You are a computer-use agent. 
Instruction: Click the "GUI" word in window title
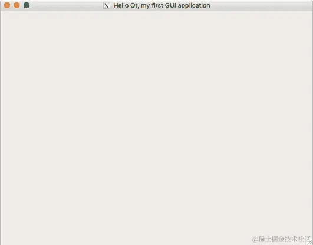[x=170, y=5]
